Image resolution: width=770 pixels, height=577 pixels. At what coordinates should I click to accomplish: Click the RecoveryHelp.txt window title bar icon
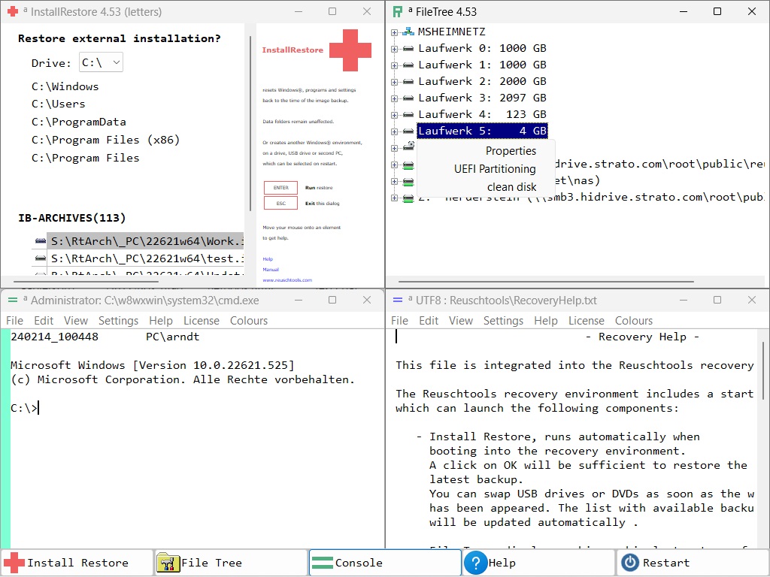(398, 300)
